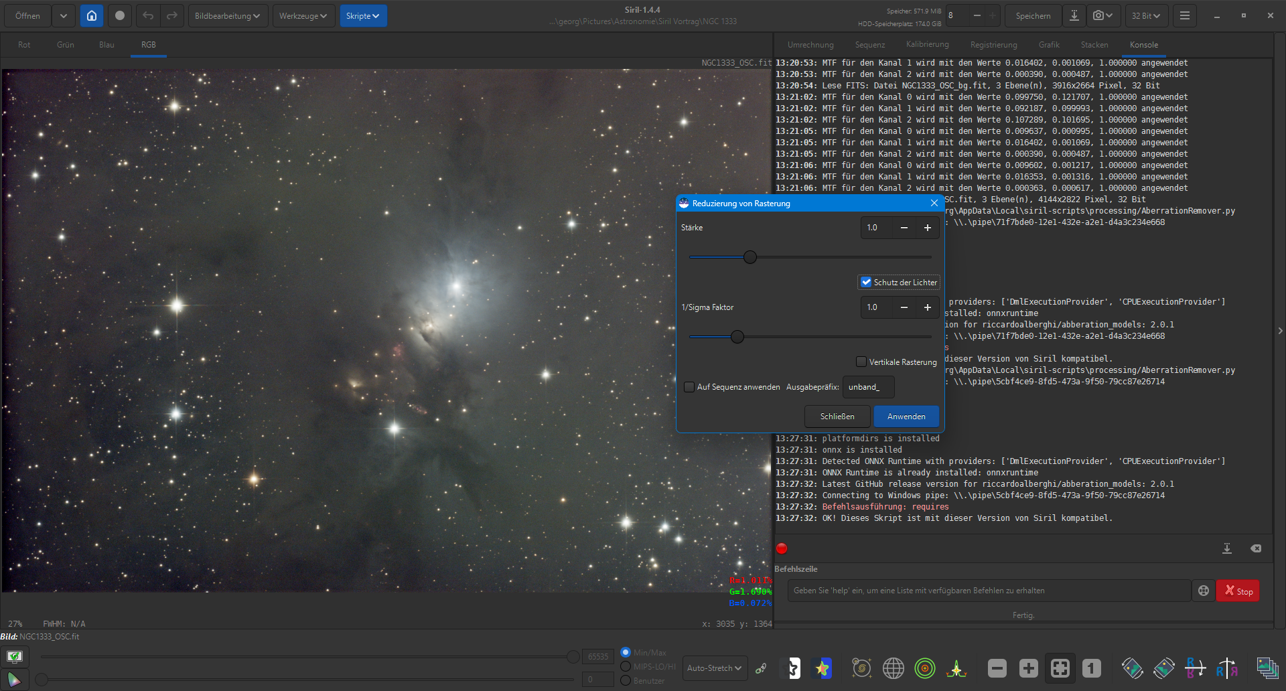This screenshot has width=1286, height=691.
Task: Enable Vertikale Rasterung checkbox
Action: coord(861,362)
